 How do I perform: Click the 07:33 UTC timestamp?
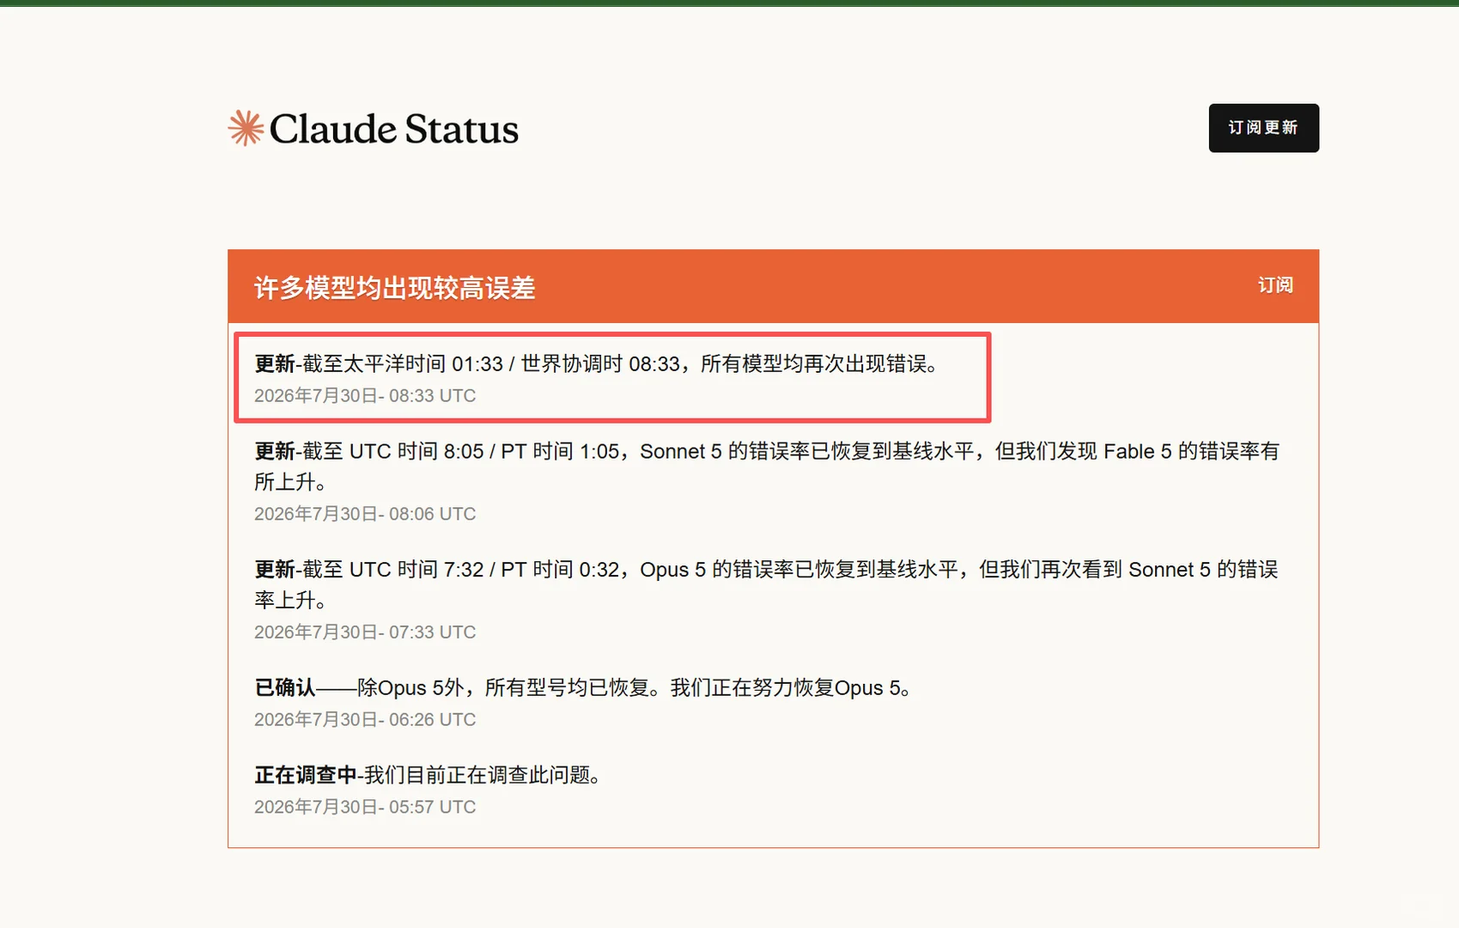point(365,632)
